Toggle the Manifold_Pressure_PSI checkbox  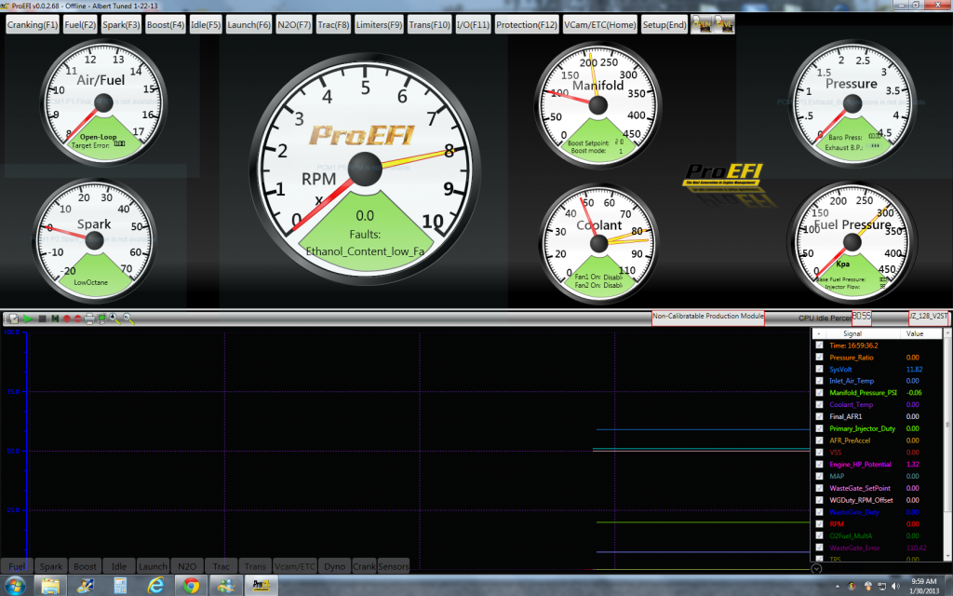point(819,393)
